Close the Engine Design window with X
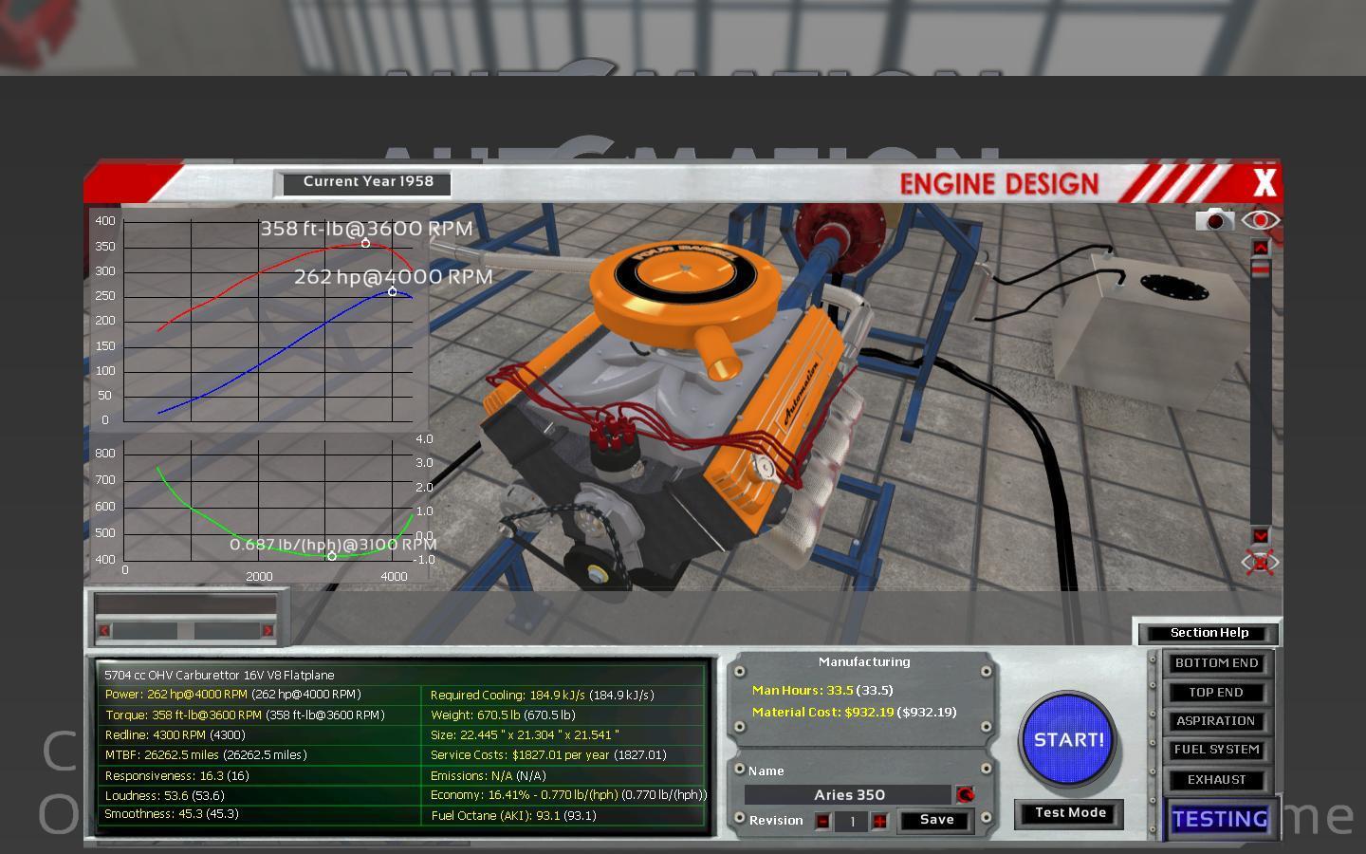Viewport: 1366px width, 854px height. pyautogui.click(x=1264, y=182)
